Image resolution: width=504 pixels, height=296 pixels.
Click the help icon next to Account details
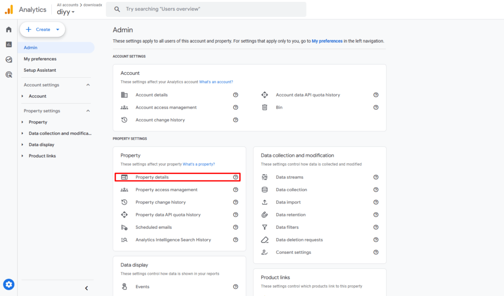[236, 95]
